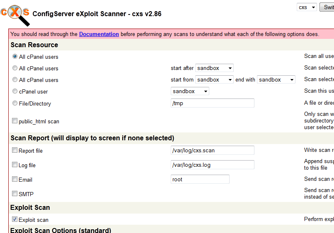Select the File/Directory radio option

15,103
